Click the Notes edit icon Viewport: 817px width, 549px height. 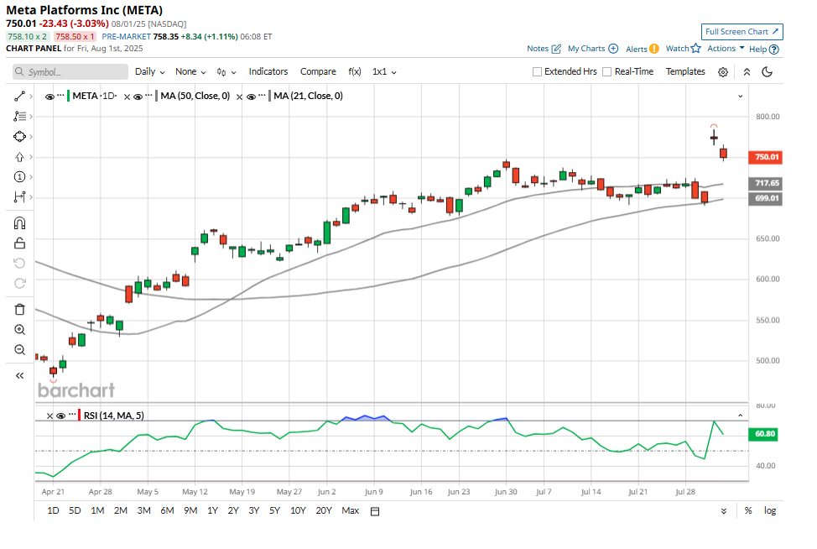[x=556, y=49]
